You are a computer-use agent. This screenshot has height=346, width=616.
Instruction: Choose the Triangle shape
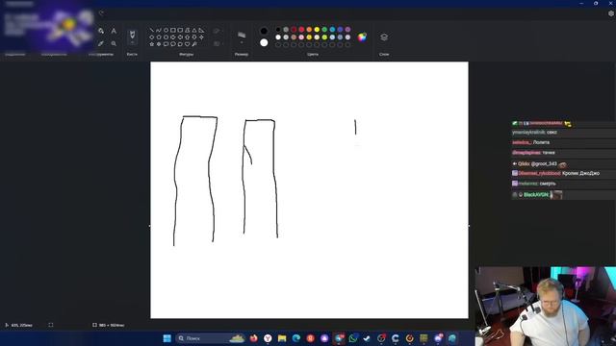[194, 30]
